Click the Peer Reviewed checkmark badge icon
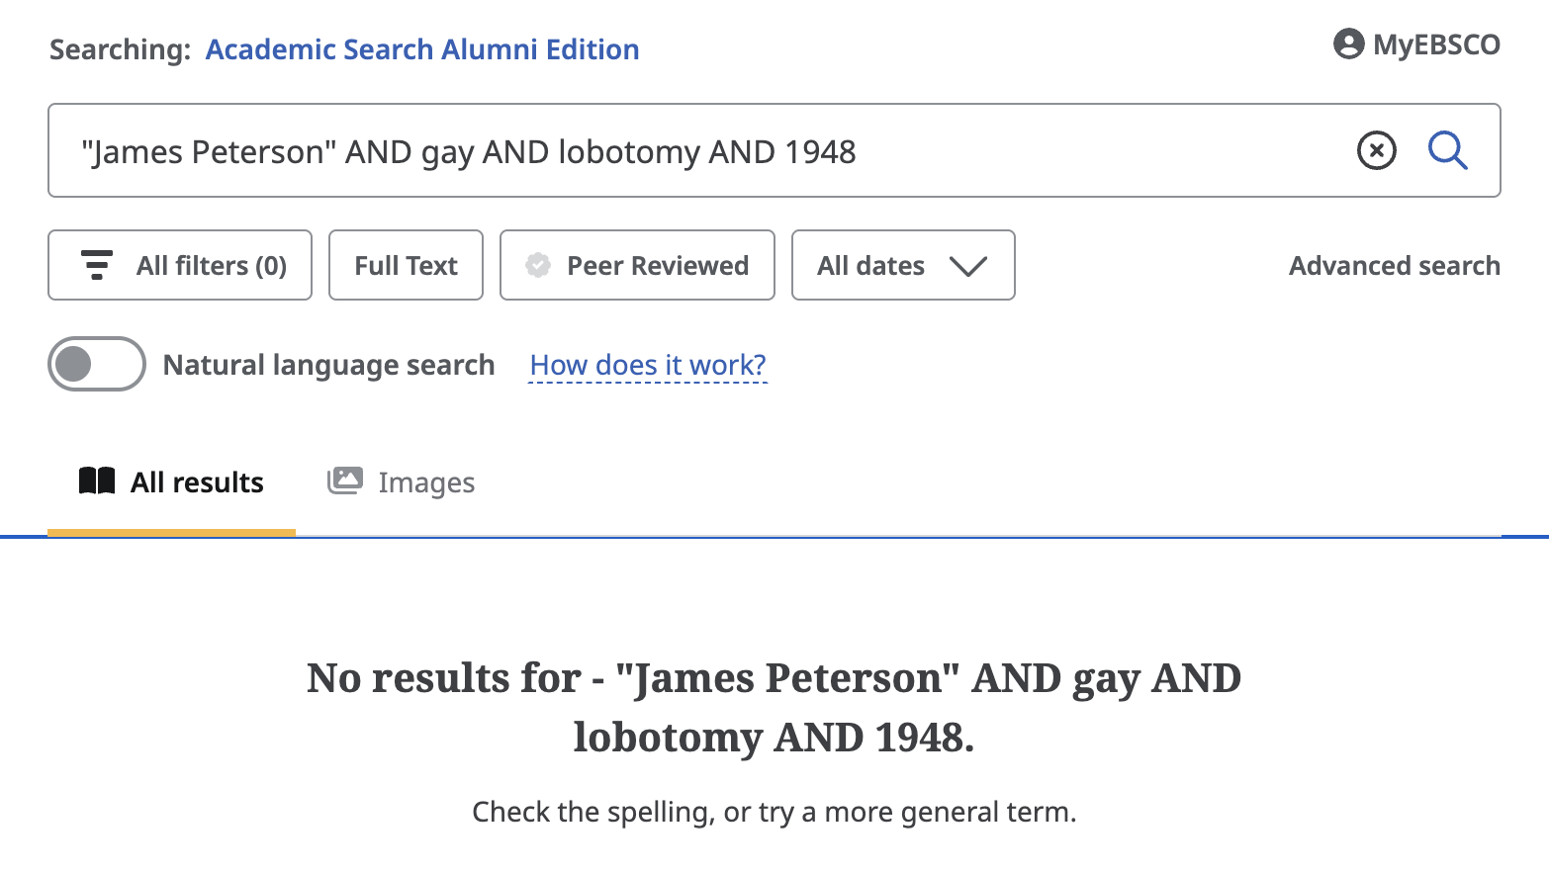 [x=538, y=265]
